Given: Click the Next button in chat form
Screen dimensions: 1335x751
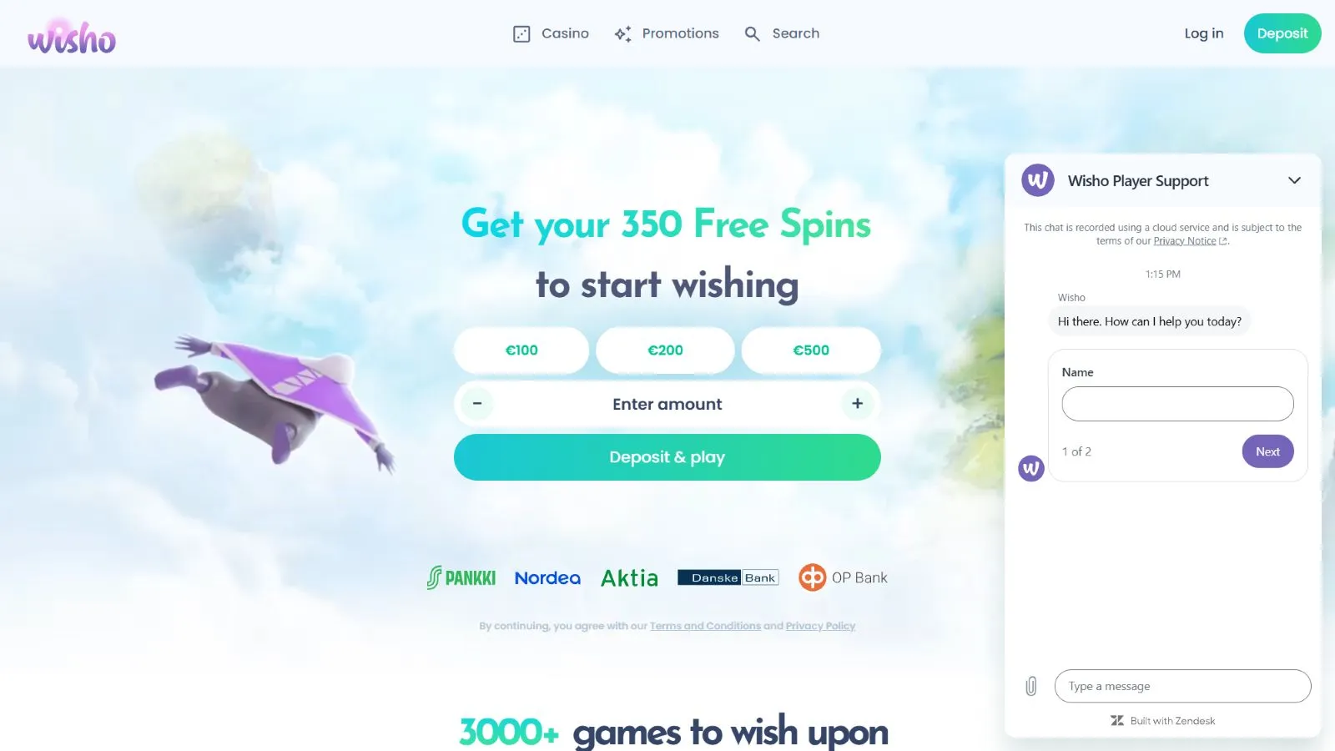Looking at the screenshot, I should (x=1267, y=451).
